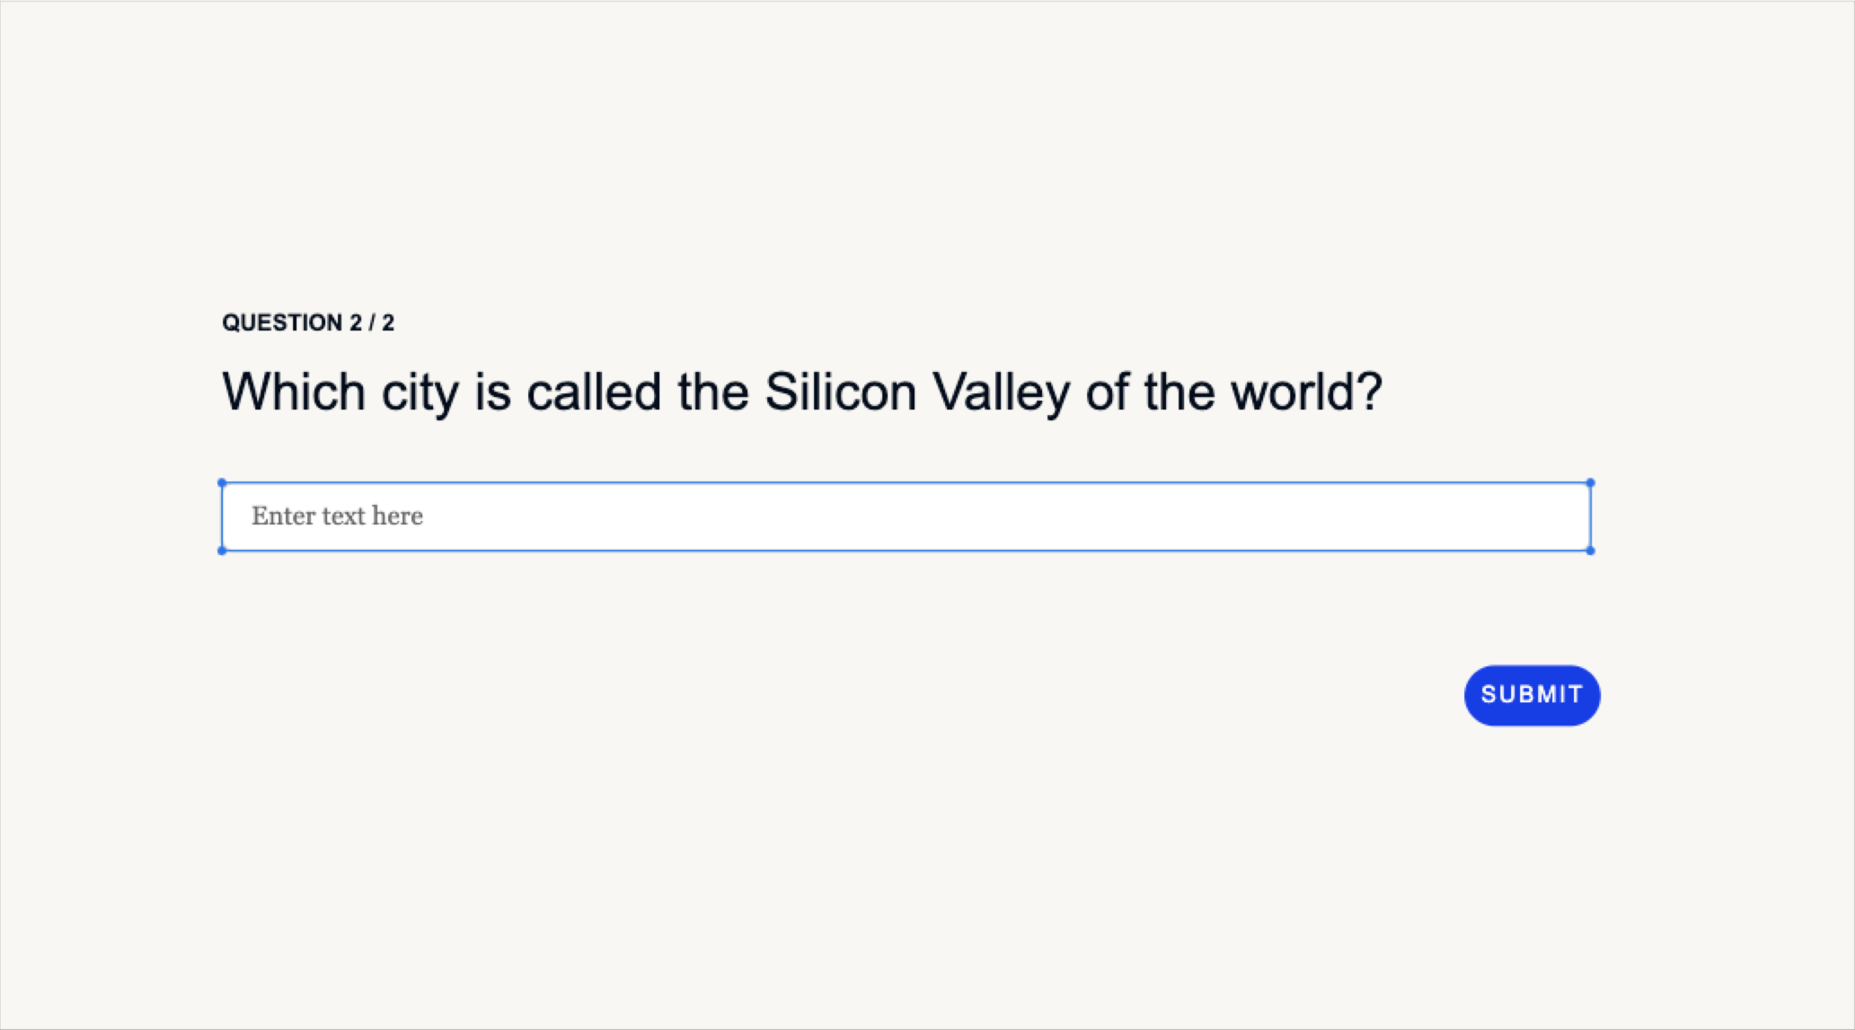This screenshot has height=1030, width=1855.
Task: Grab the top-left handle of the text box
Action: pyautogui.click(x=222, y=483)
